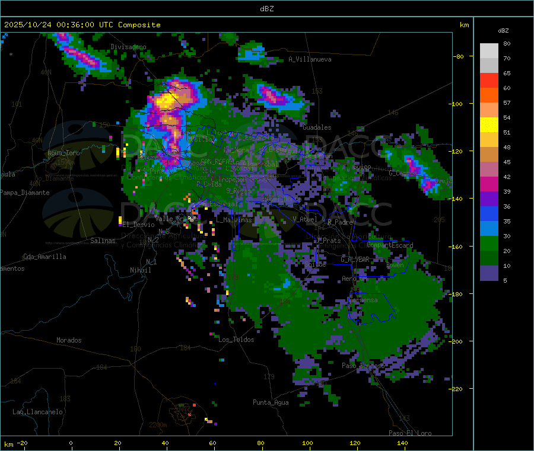Click the -80 tick on the right axis
The height and width of the screenshot is (451, 534).
459,56
